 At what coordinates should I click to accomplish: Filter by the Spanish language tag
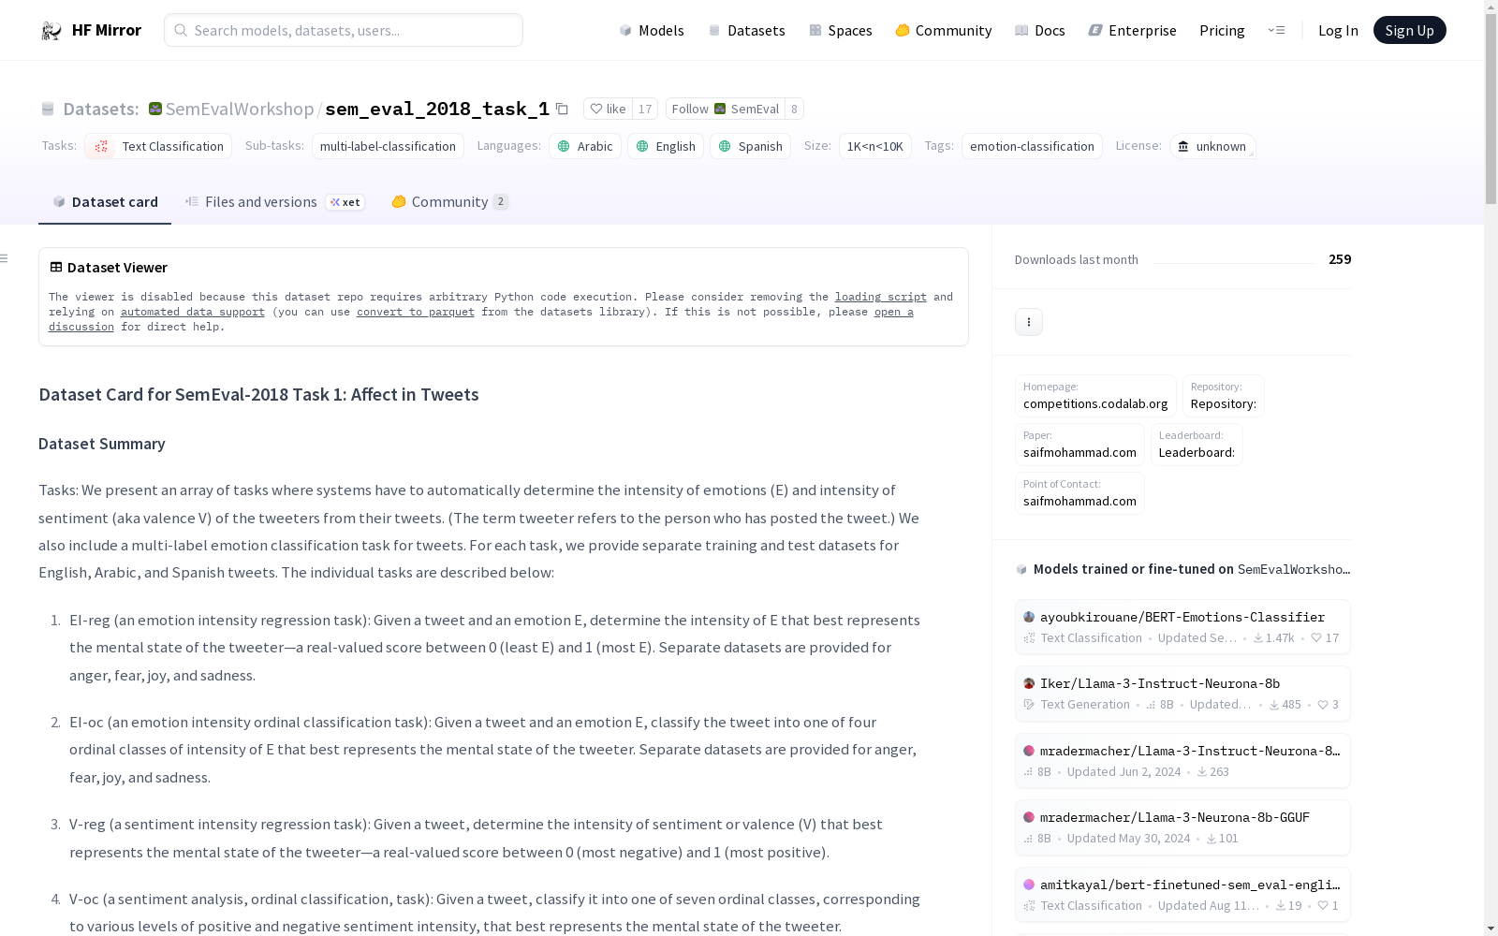750,146
